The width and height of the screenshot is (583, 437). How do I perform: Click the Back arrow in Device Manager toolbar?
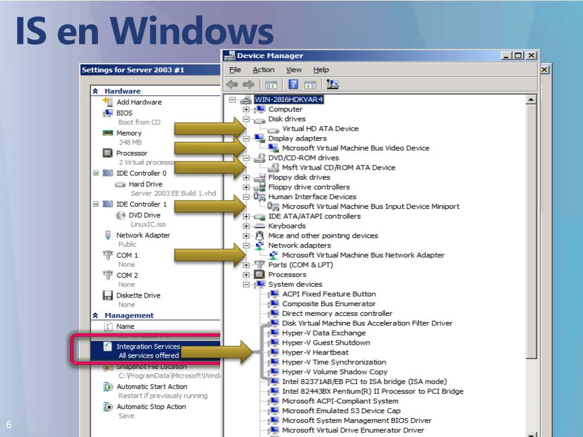point(232,85)
